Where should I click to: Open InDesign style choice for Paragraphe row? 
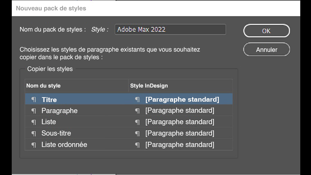click(x=180, y=111)
